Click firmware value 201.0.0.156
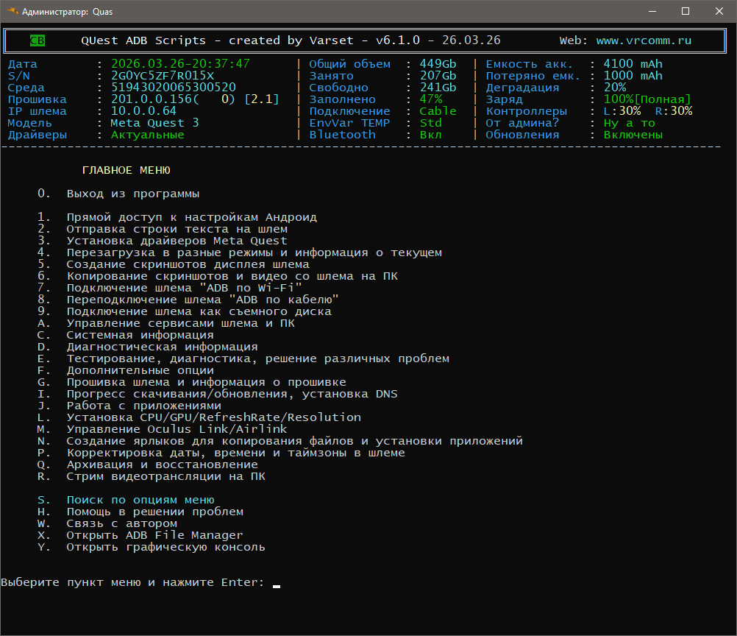Image resolution: width=737 pixels, height=636 pixels. 152,99
